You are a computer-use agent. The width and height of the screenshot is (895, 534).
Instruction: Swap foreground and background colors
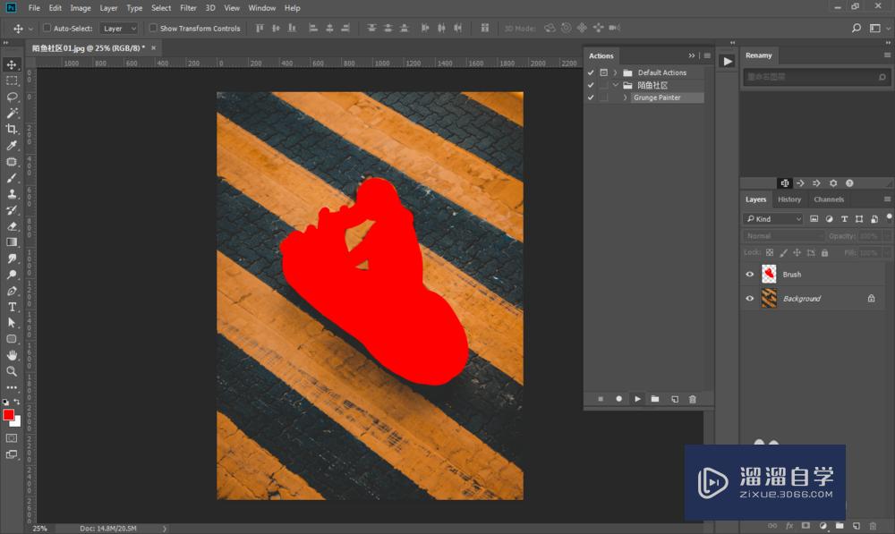tap(16, 402)
